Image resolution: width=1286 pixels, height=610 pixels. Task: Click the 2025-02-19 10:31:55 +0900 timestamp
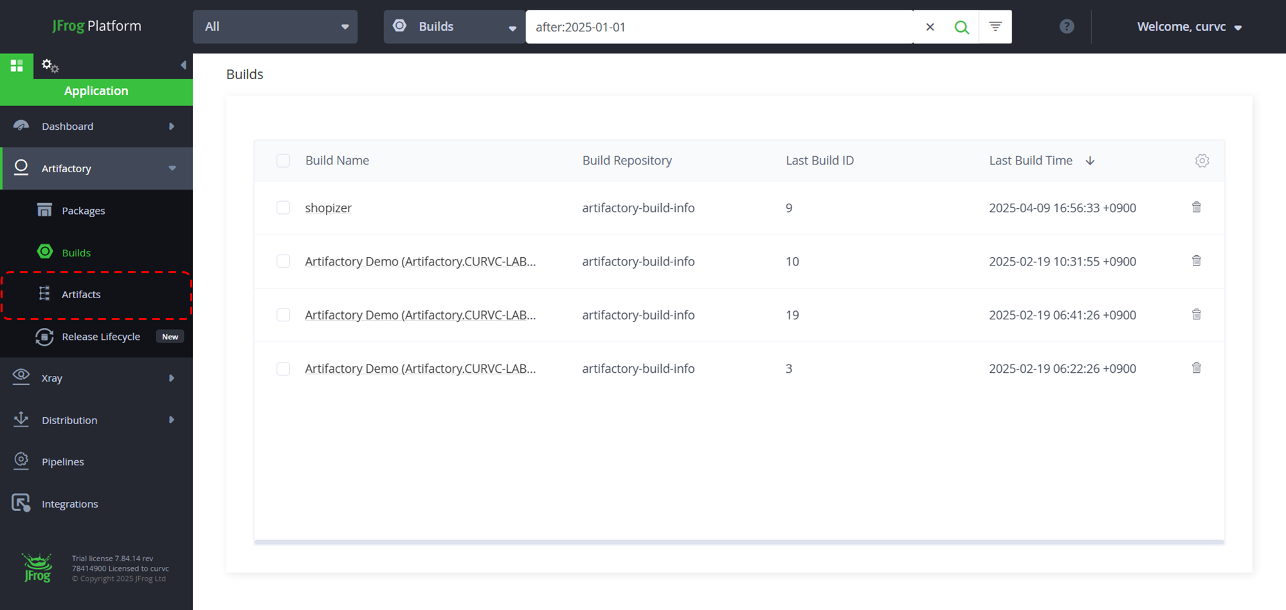pos(1062,262)
